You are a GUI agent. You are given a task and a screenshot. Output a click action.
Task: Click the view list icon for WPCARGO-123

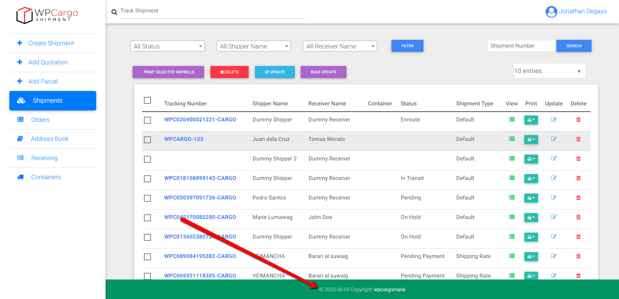[x=511, y=139]
